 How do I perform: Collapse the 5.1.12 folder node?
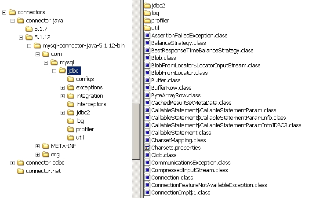click(21, 37)
